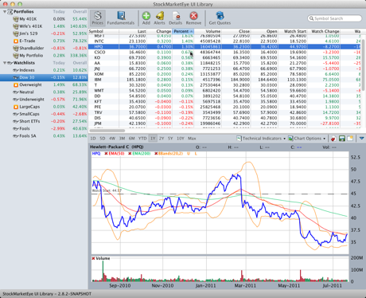Switch chart range to 4W

112,139
